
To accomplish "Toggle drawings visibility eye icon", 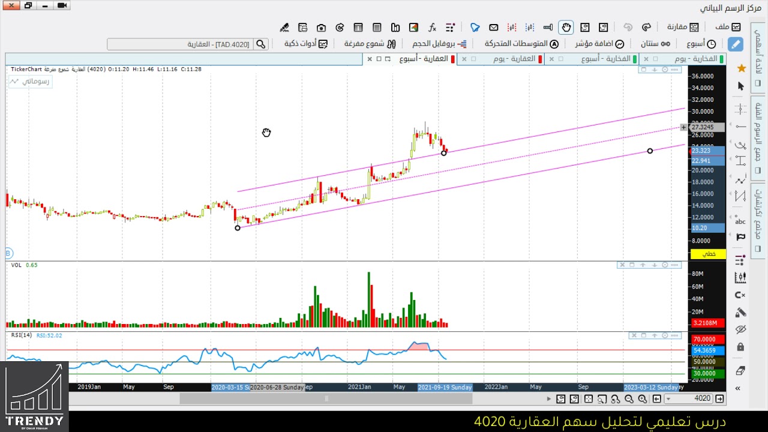I will [740, 329].
